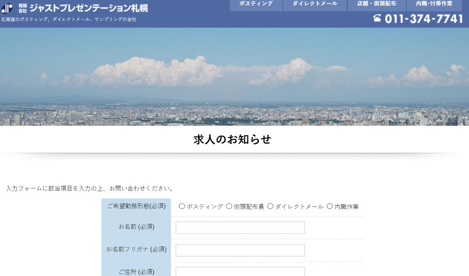The width and height of the screenshot is (469, 276).
Task: Click the company logo icon in header
Action: [x=7, y=8]
